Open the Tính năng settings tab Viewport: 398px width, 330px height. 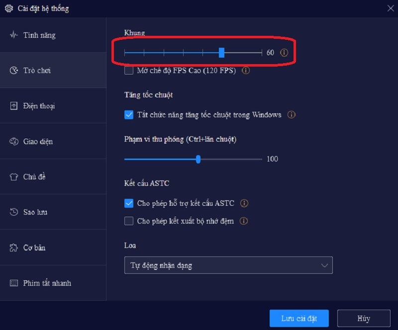[53, 35]
